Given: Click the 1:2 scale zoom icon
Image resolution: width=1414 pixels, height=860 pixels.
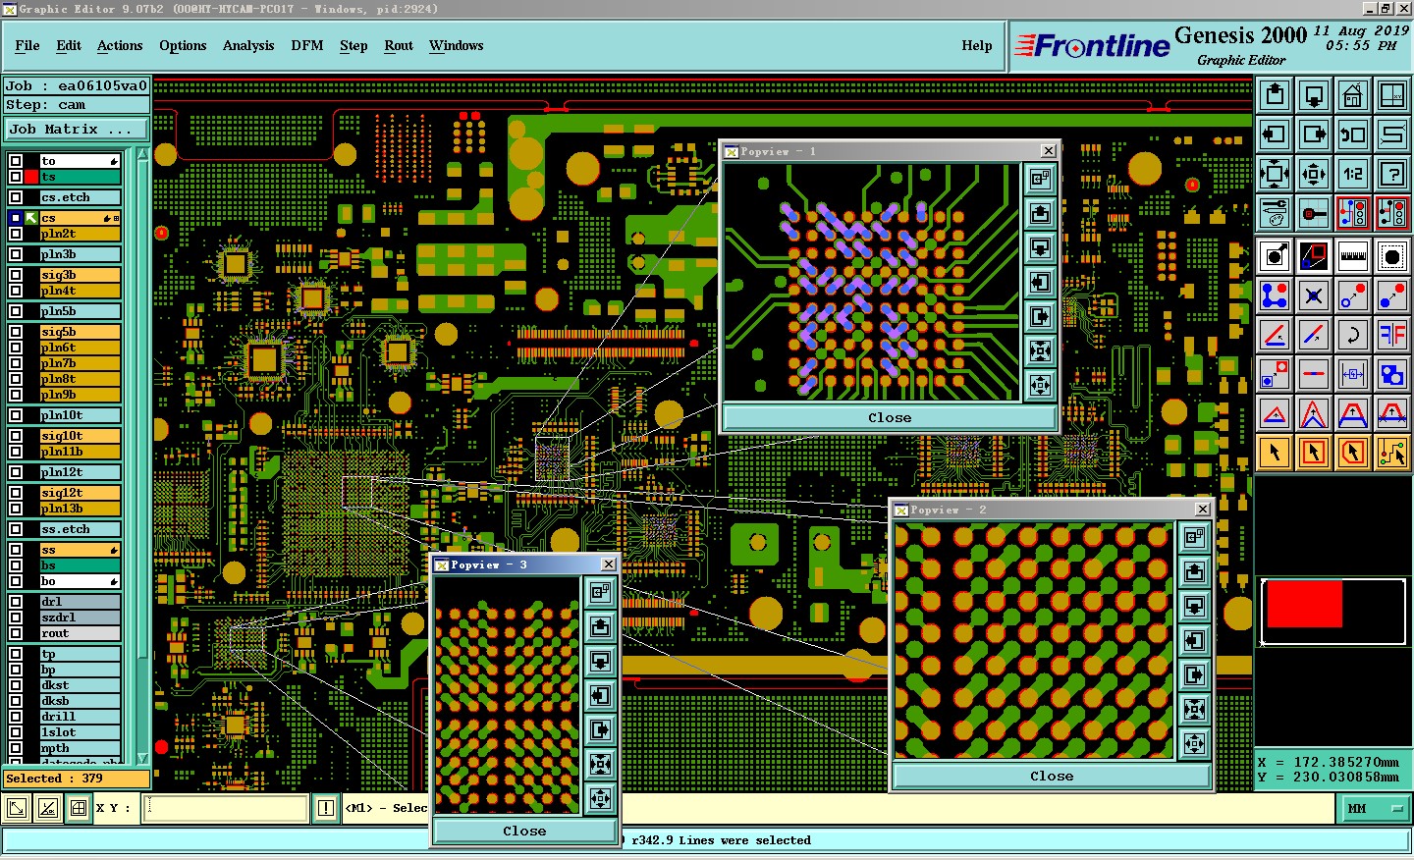Looking at the screenshot, I should (1353, 174).
